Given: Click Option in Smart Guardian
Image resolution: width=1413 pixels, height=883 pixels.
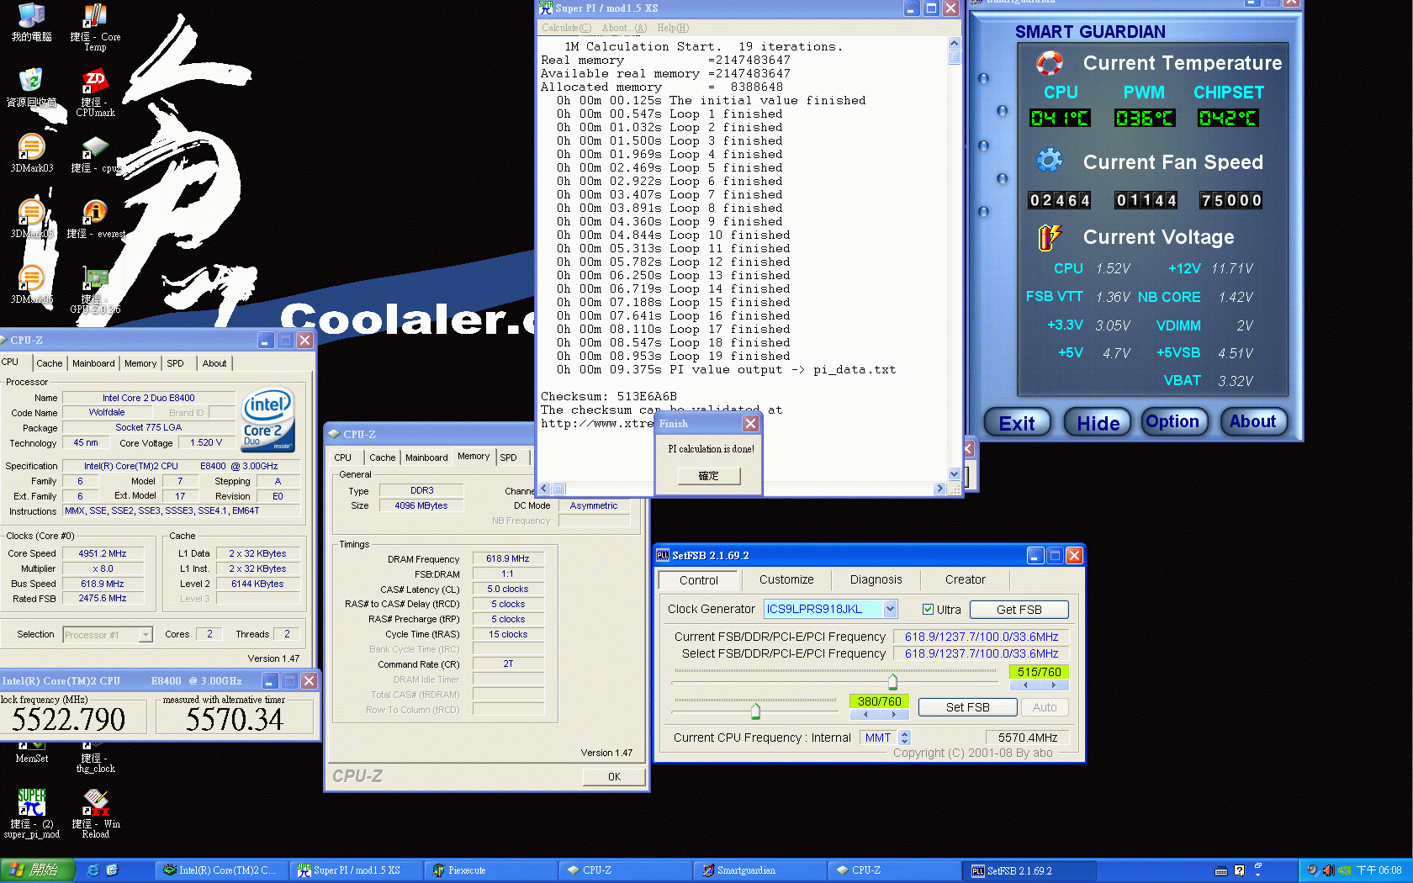Looking at the screenshot, I should [x=1172, y=421].
